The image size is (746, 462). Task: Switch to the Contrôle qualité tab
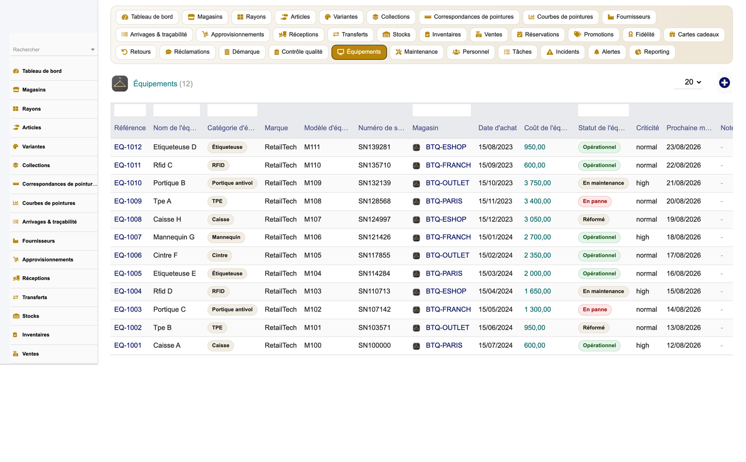pos(298,52)
